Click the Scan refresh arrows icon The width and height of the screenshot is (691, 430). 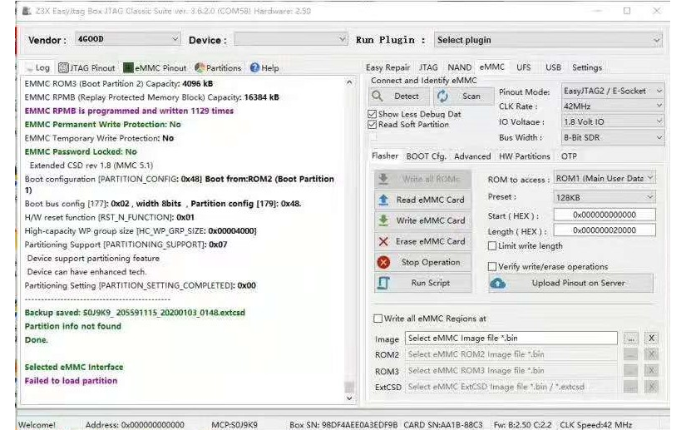point(442,96)
